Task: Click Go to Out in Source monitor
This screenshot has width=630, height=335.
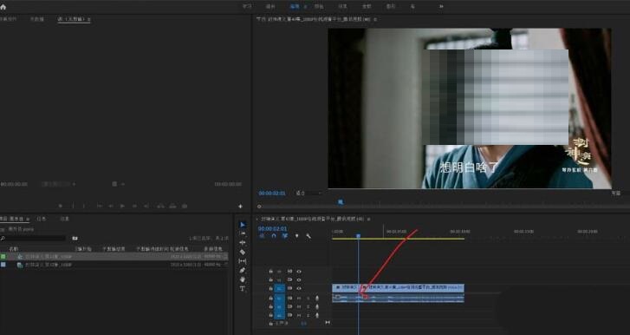Action: click(x=146, y=206)
